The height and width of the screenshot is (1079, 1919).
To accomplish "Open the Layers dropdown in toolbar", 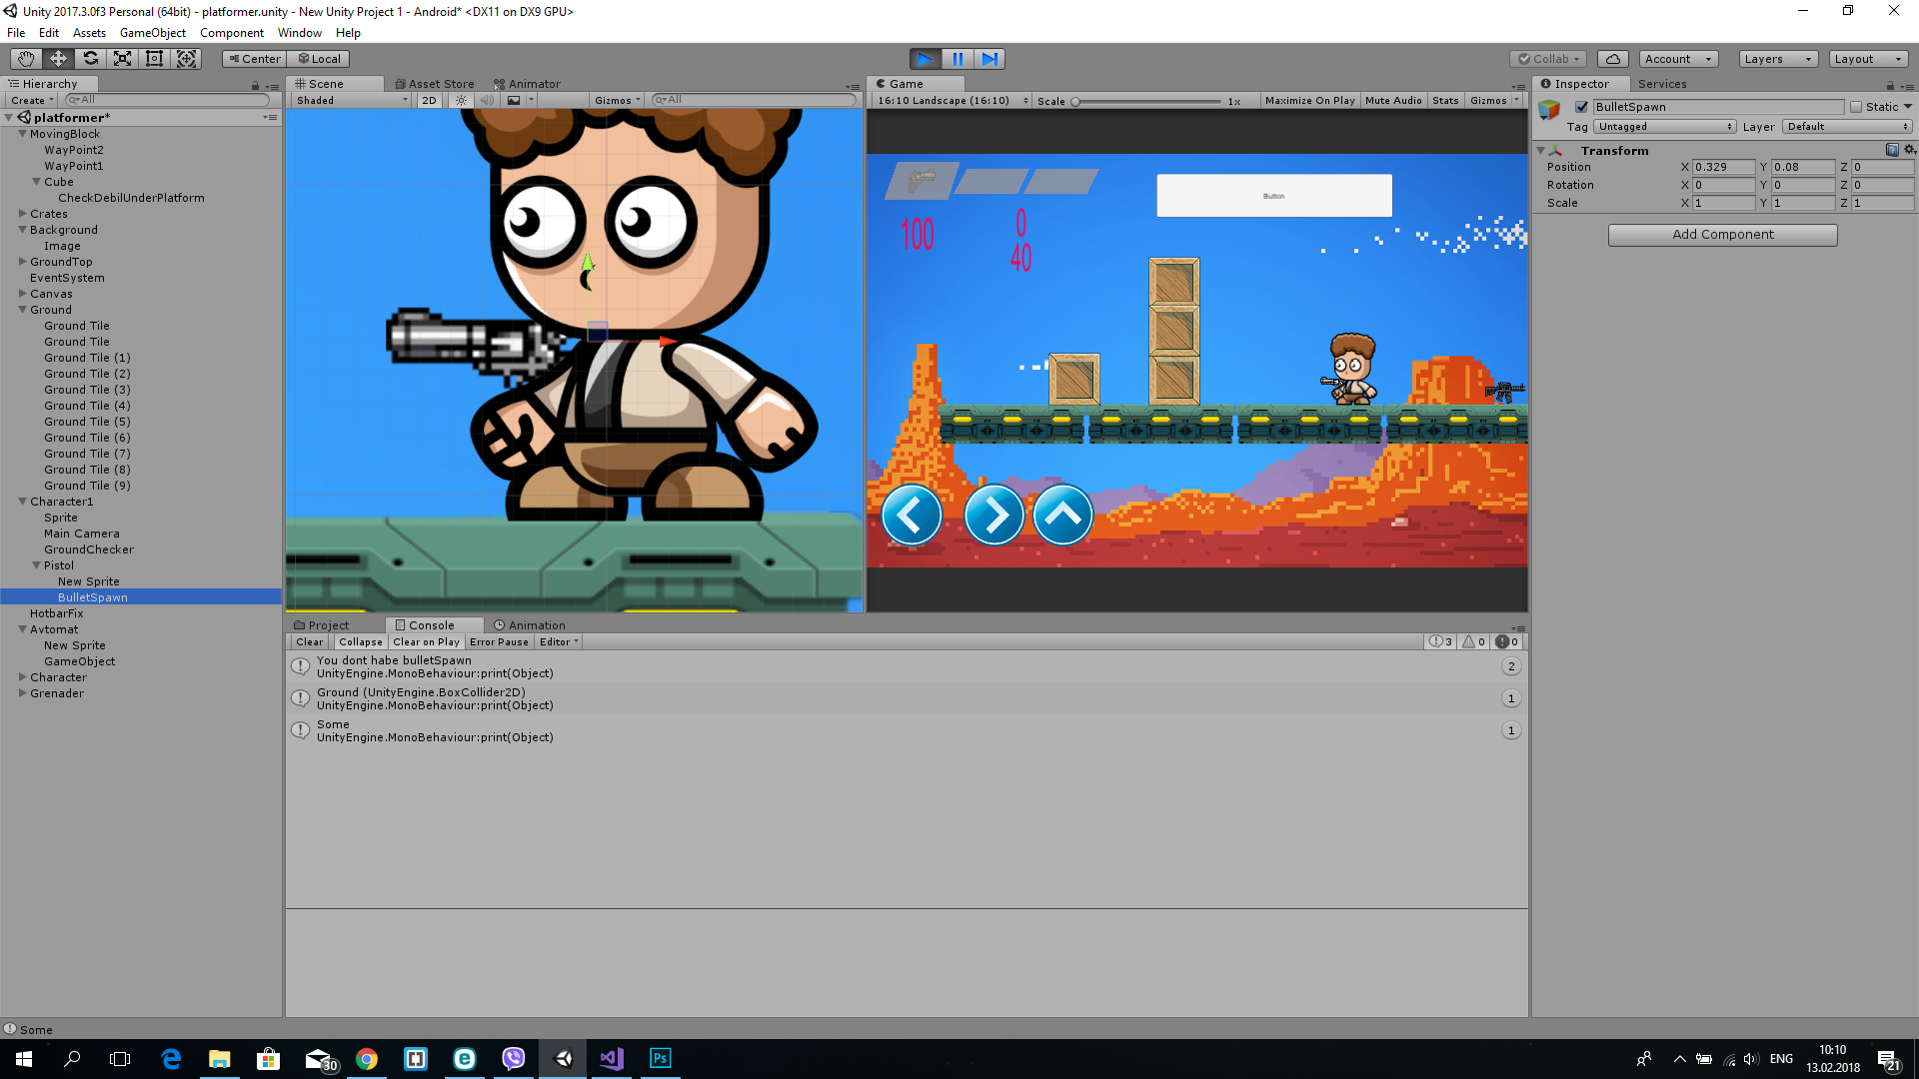I will [x=1778, y=59].
